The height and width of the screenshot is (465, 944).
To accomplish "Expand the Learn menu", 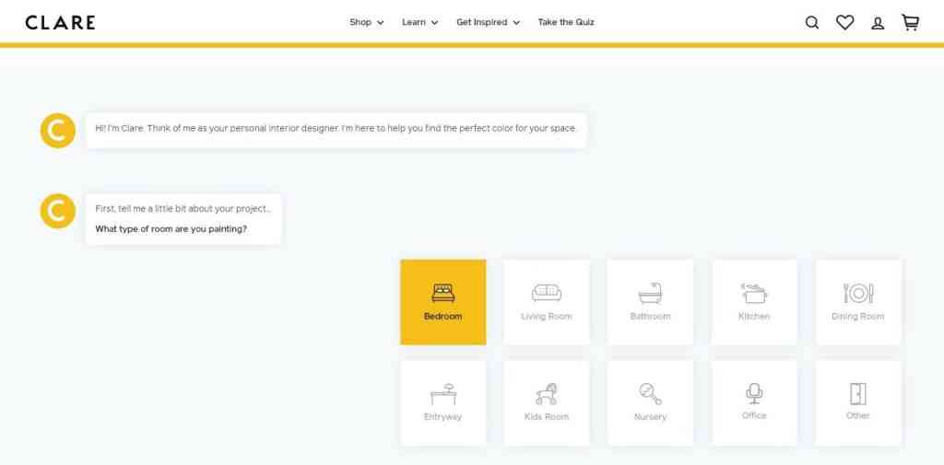I will click(x=419, y=22).
